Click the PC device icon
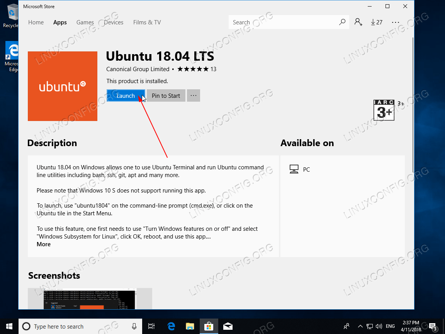 294,169
